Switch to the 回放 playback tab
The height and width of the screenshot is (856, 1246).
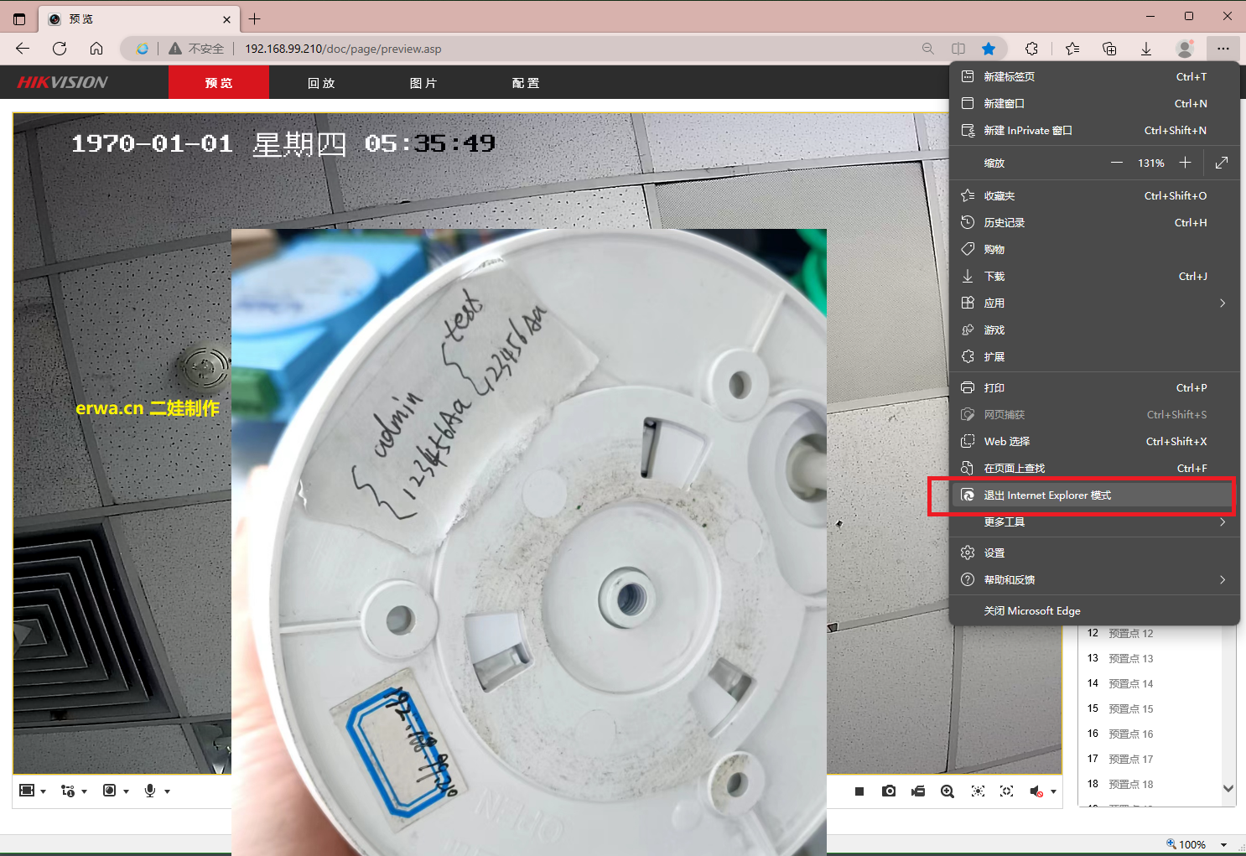[321, 83]
